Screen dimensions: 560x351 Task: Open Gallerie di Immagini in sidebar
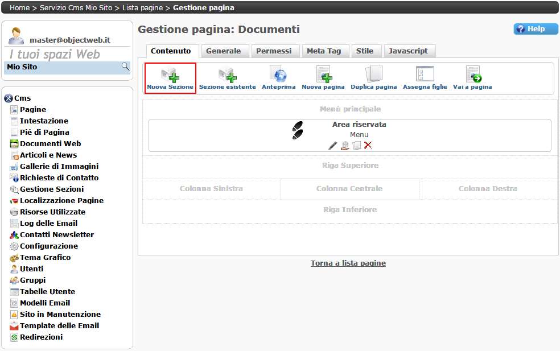(x=59, y=167)
